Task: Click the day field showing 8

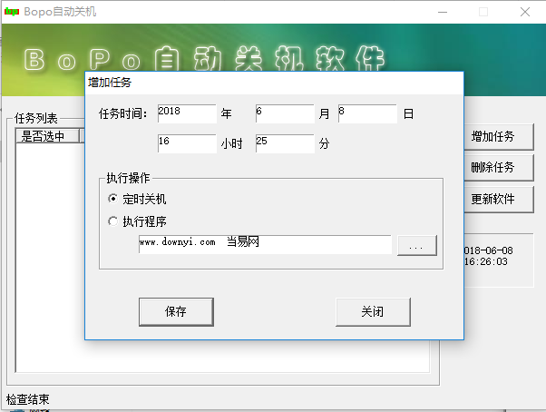Action: click(x=367, y=113)
